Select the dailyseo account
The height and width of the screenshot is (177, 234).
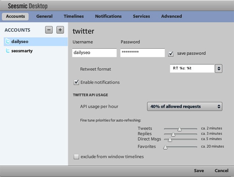click(x=36, y=42)
